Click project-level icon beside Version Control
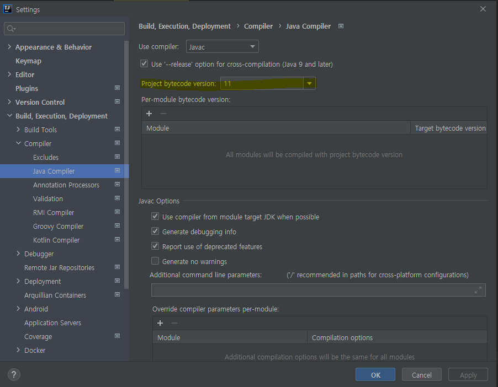 (x=117, y=101)
